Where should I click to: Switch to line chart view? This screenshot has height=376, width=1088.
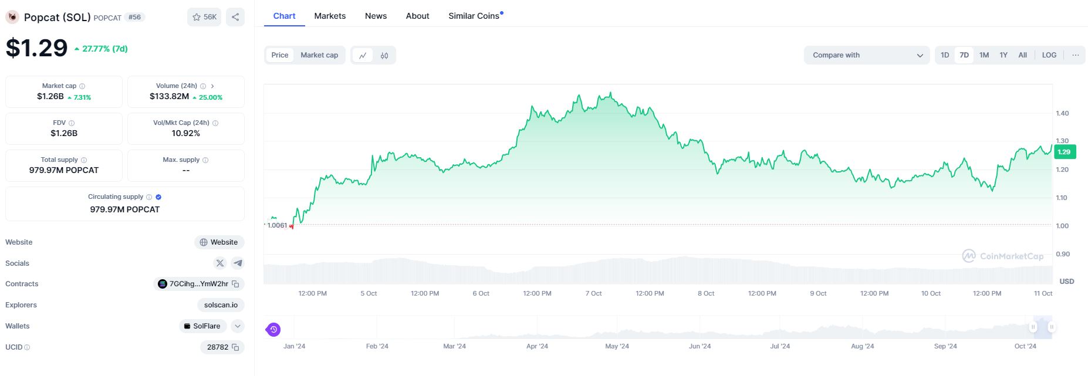point(363,55)
